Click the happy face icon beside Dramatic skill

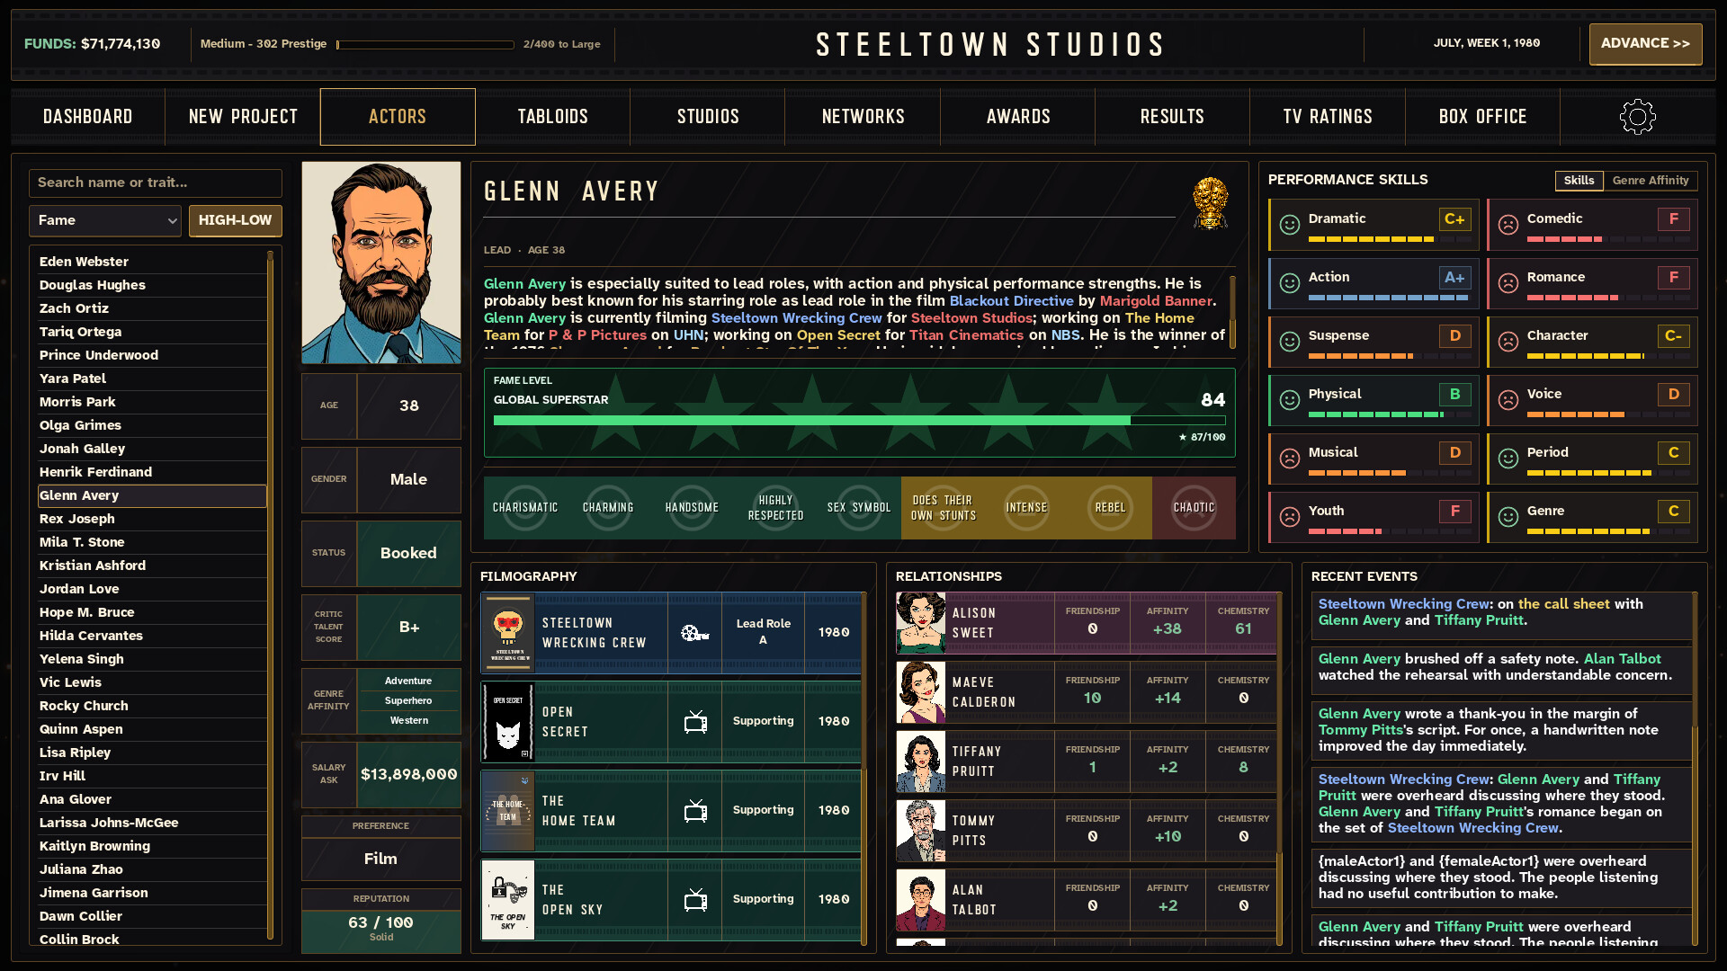pyautogui.click(x=1289, y=225)
